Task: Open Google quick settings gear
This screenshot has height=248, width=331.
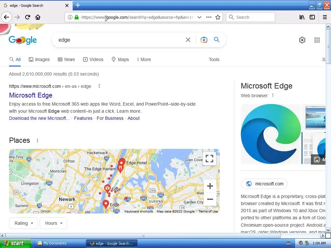Action: coord(302,40)
